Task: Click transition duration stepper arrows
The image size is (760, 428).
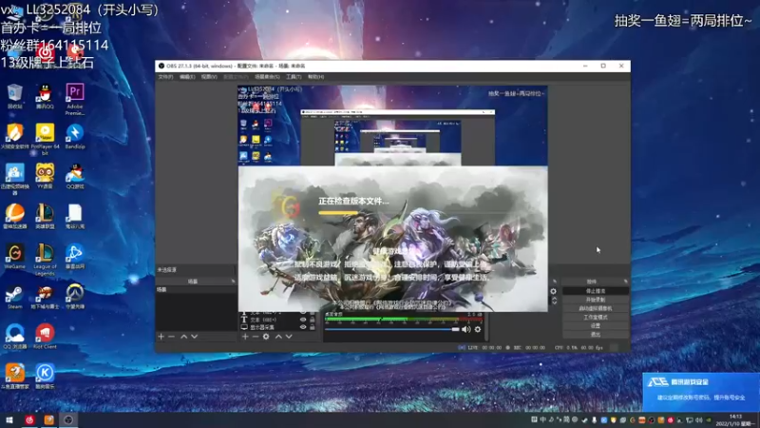Action: click(555, 302)
